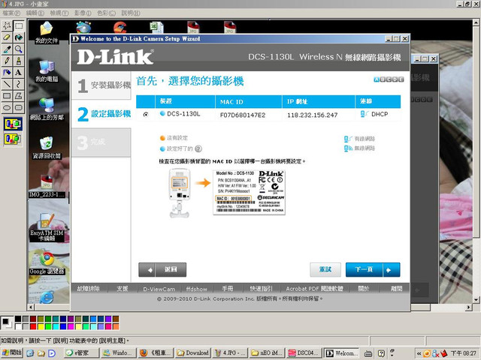Click the 重試 retry button
This screenshot has height=360, width=481.
[325, 270]
